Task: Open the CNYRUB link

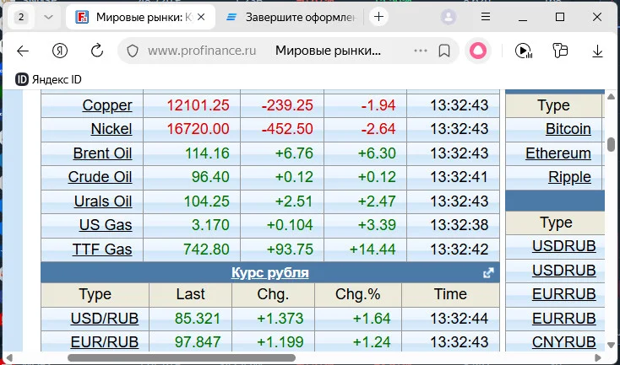Action: point(564,342)
